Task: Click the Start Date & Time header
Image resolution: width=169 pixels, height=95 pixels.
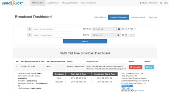Action: click(x=79, y=74)
